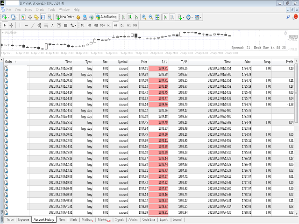The height and width of the screenshot is (224, 299).
Task: Switch chart to bar chart type
Action: [123, 17]
